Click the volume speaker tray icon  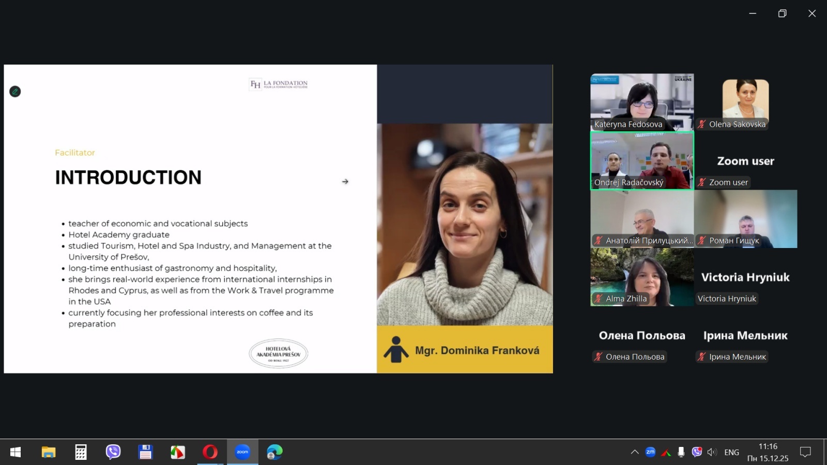click(x=712, y=452)
